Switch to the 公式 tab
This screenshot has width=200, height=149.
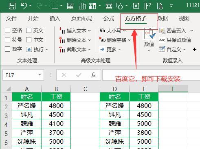[109, 18]
